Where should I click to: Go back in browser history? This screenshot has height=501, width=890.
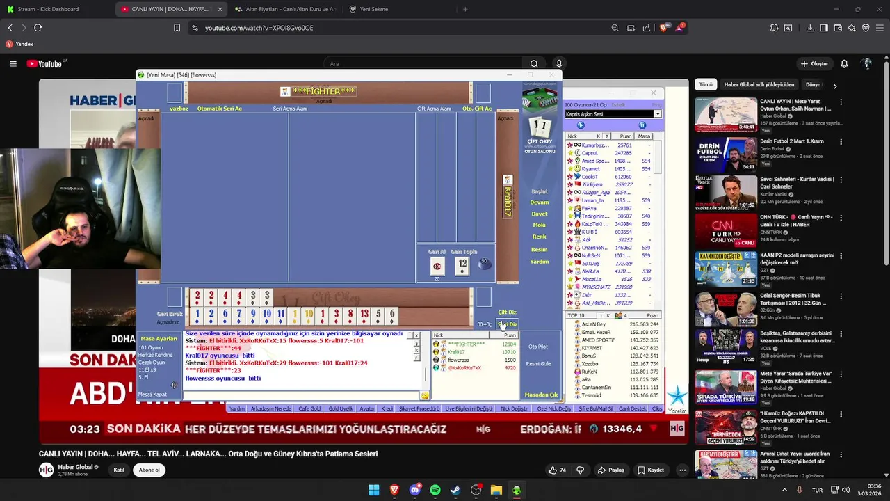(10, 28)
